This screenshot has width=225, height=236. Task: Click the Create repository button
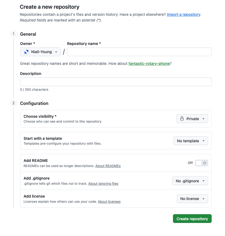pyautogui.click(x=192, y=219)
